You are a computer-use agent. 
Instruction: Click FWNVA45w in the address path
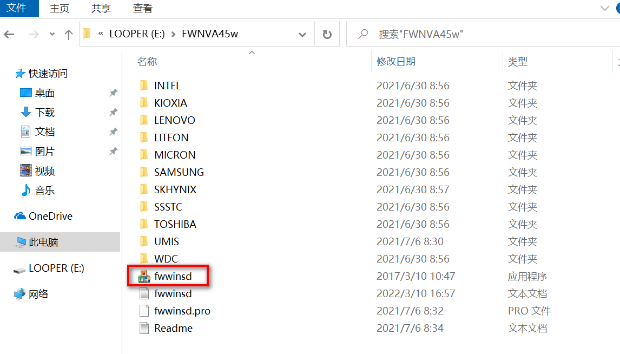[x=209, y=34]
